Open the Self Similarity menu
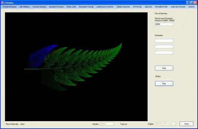The height and width of the screenshot is (129, 198). click(x=25, y=7)
